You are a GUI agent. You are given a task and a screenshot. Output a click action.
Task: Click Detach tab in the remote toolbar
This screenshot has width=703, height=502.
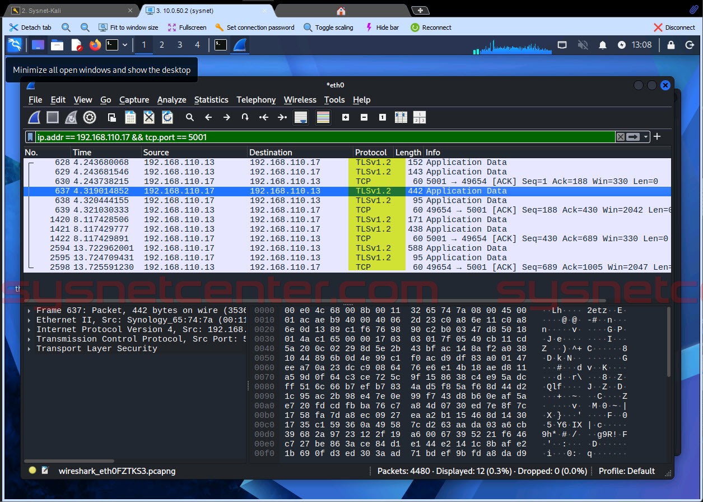(30, 27)
